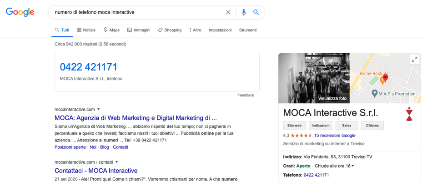The height and width of the screenshot is (182, 427).
Task: Click the Sito web button
Action: [x=294, y=126]
